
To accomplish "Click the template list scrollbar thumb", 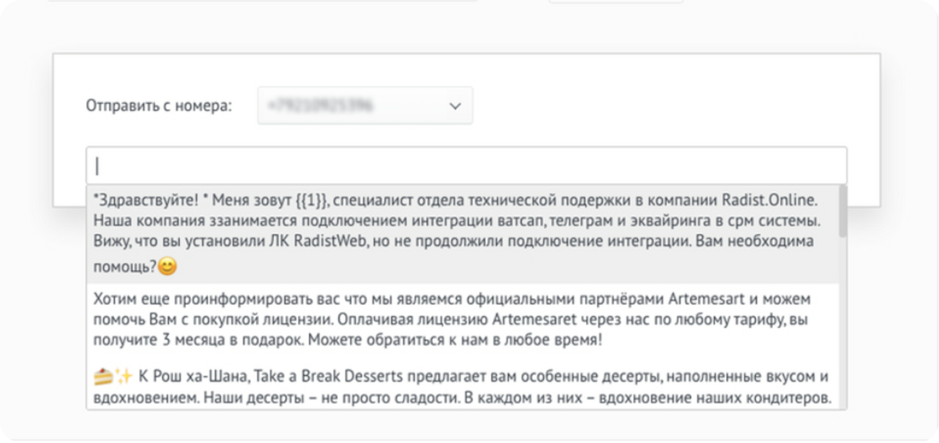I will (x=842, y=211).
